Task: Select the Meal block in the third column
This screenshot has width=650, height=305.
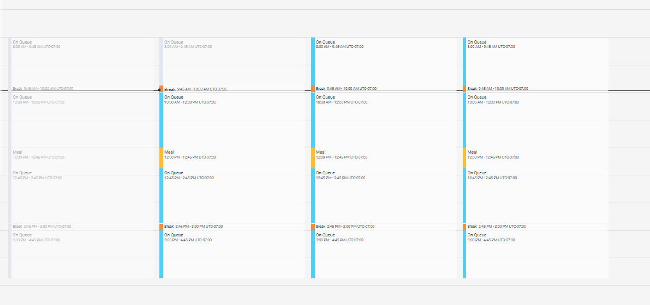Action: (x=384, y=157)
